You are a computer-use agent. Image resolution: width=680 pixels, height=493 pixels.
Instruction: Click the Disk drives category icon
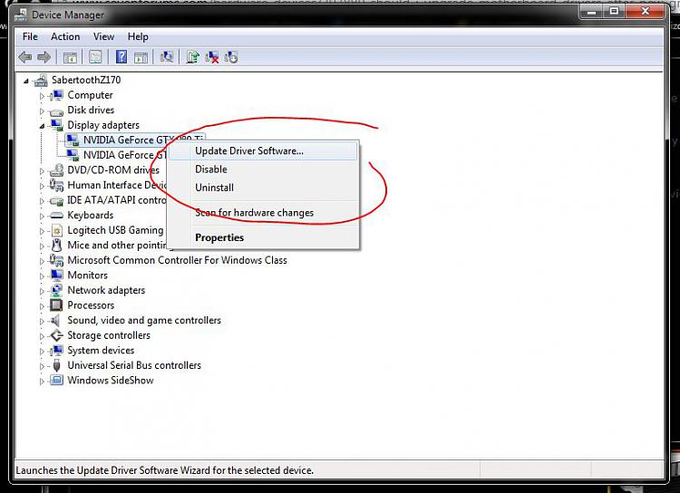56,111
